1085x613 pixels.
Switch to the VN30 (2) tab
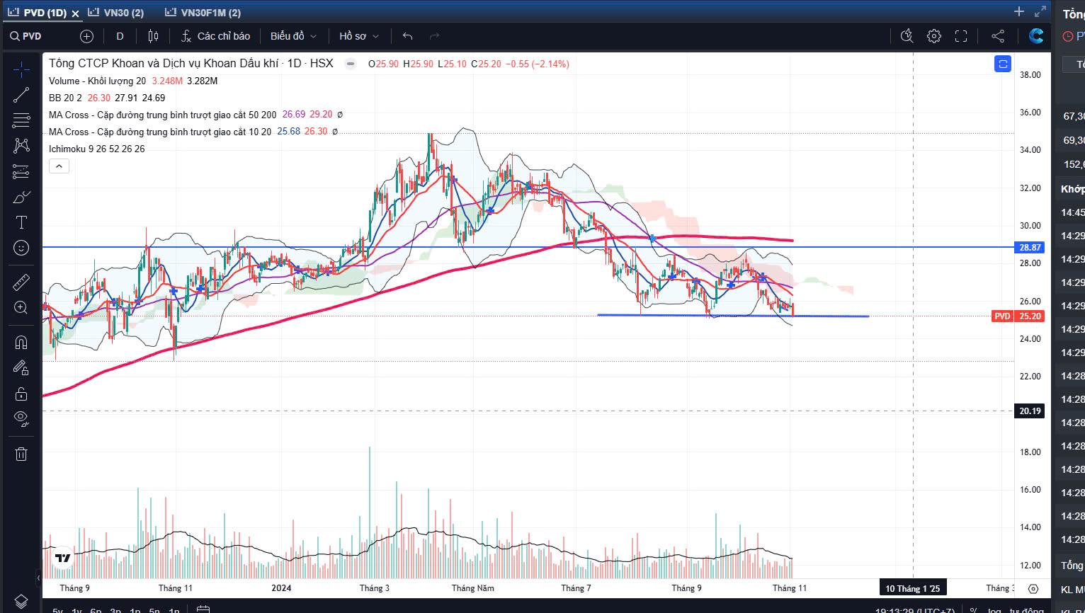[116, 13]
